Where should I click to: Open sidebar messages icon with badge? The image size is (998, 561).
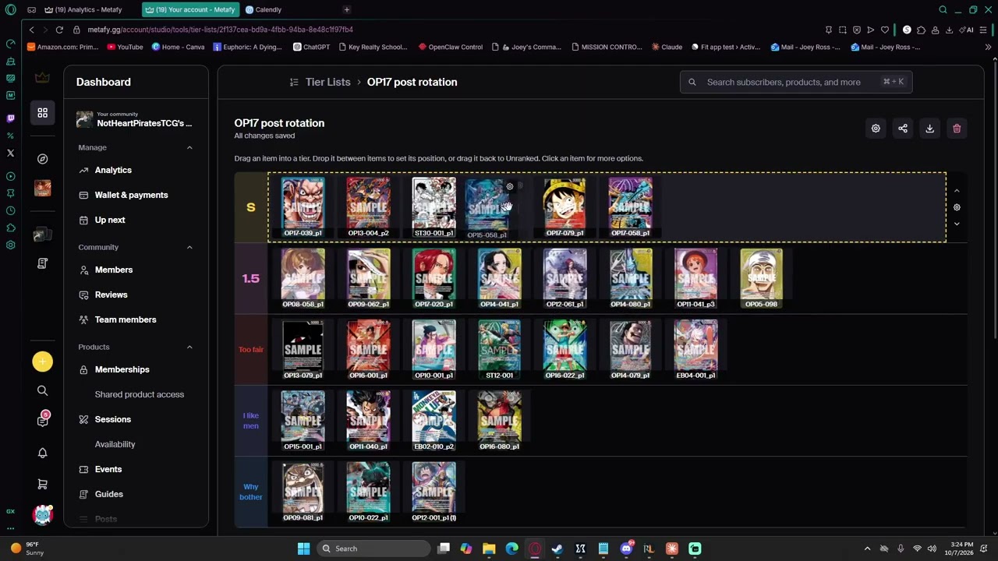click(x=42, y=421)
